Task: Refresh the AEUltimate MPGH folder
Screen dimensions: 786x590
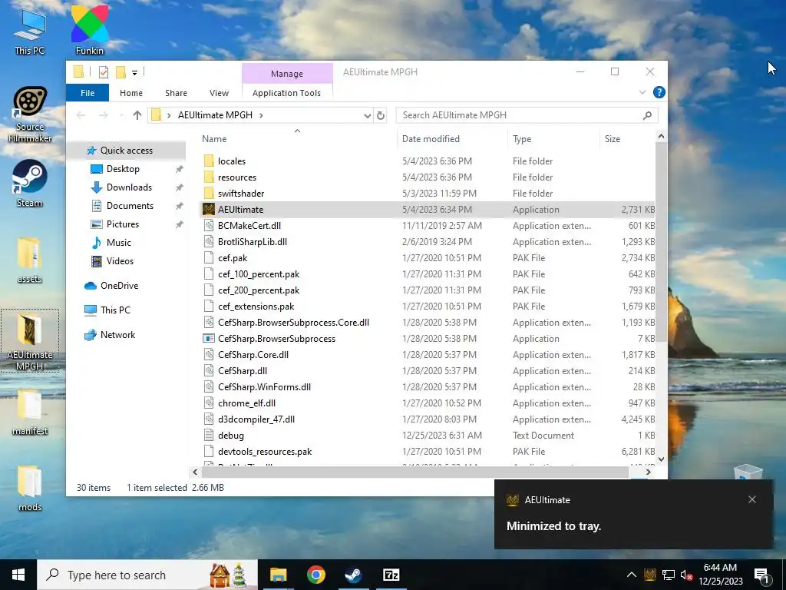Action: (x=381, y=115)
